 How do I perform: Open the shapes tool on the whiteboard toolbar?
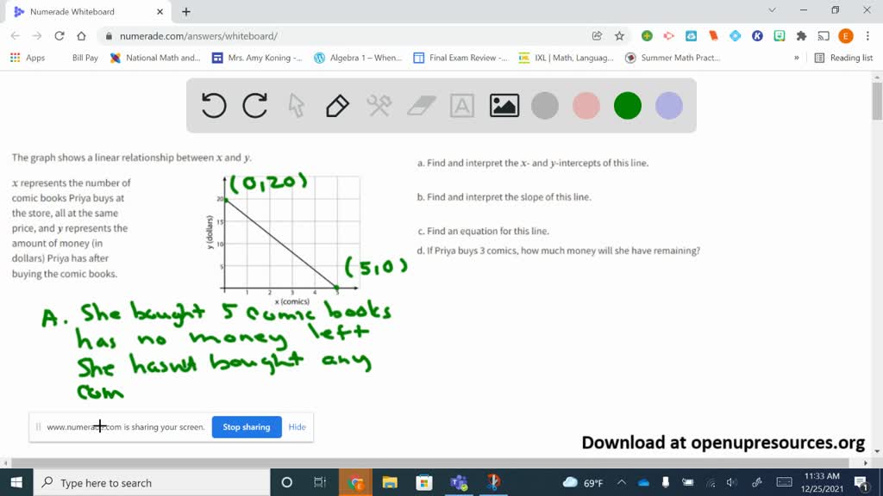(x=378, y=105)
